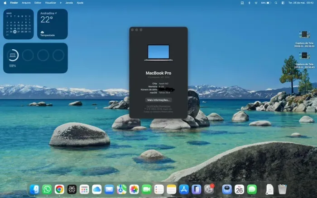Click the Bluetooth icon in menu bar

[x=249, y=3]
